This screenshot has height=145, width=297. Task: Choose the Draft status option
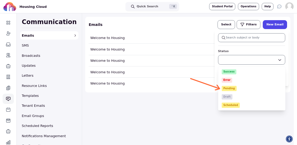[227, 97]
